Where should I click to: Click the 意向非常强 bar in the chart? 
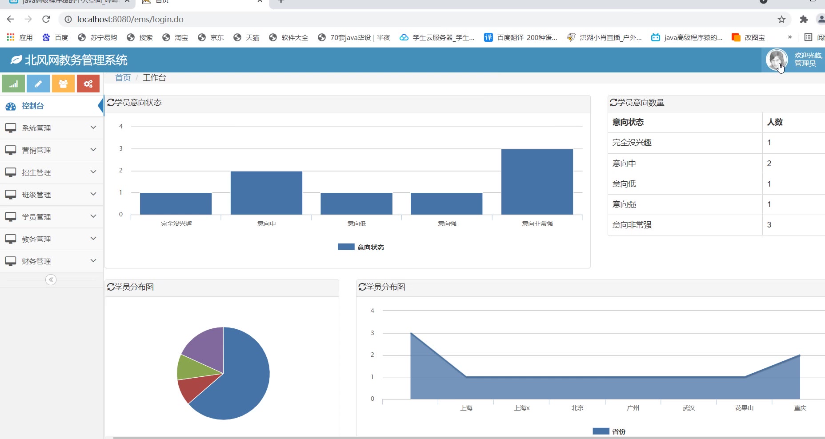[x=537, y=182]
